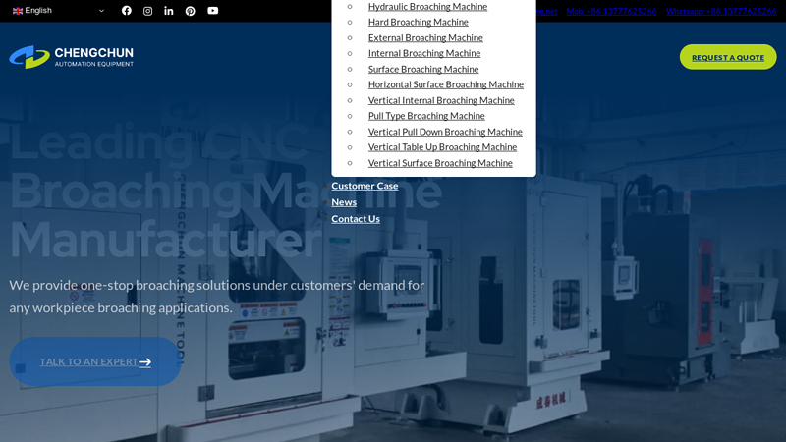Choose Vertical Surface Broaching Machine entry

pos(440,163)
